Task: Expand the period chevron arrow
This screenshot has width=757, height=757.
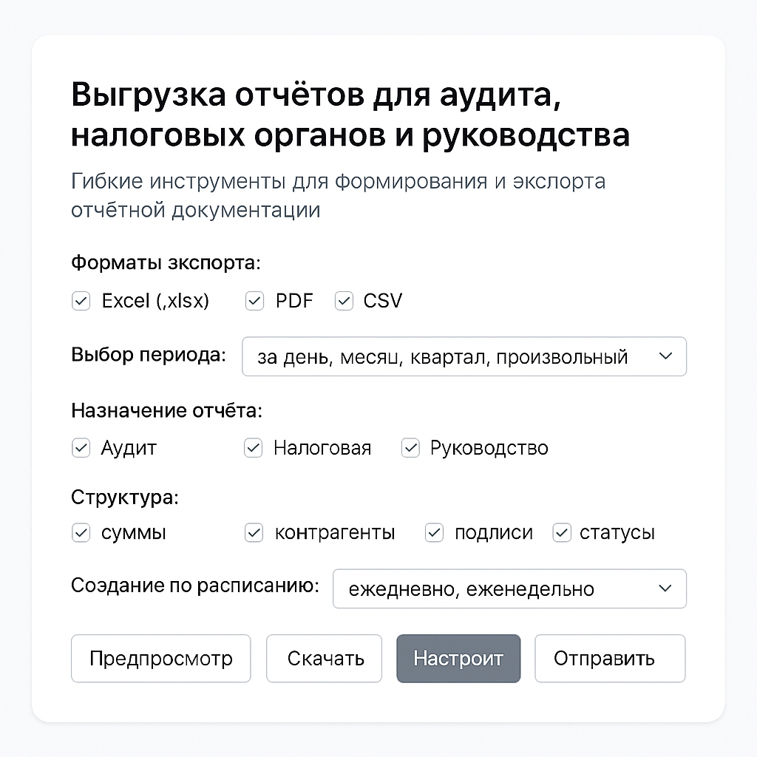Action: tap(665, 356)
